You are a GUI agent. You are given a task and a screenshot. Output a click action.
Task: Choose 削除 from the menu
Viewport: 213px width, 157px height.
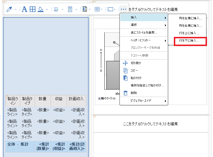point(144,93)
